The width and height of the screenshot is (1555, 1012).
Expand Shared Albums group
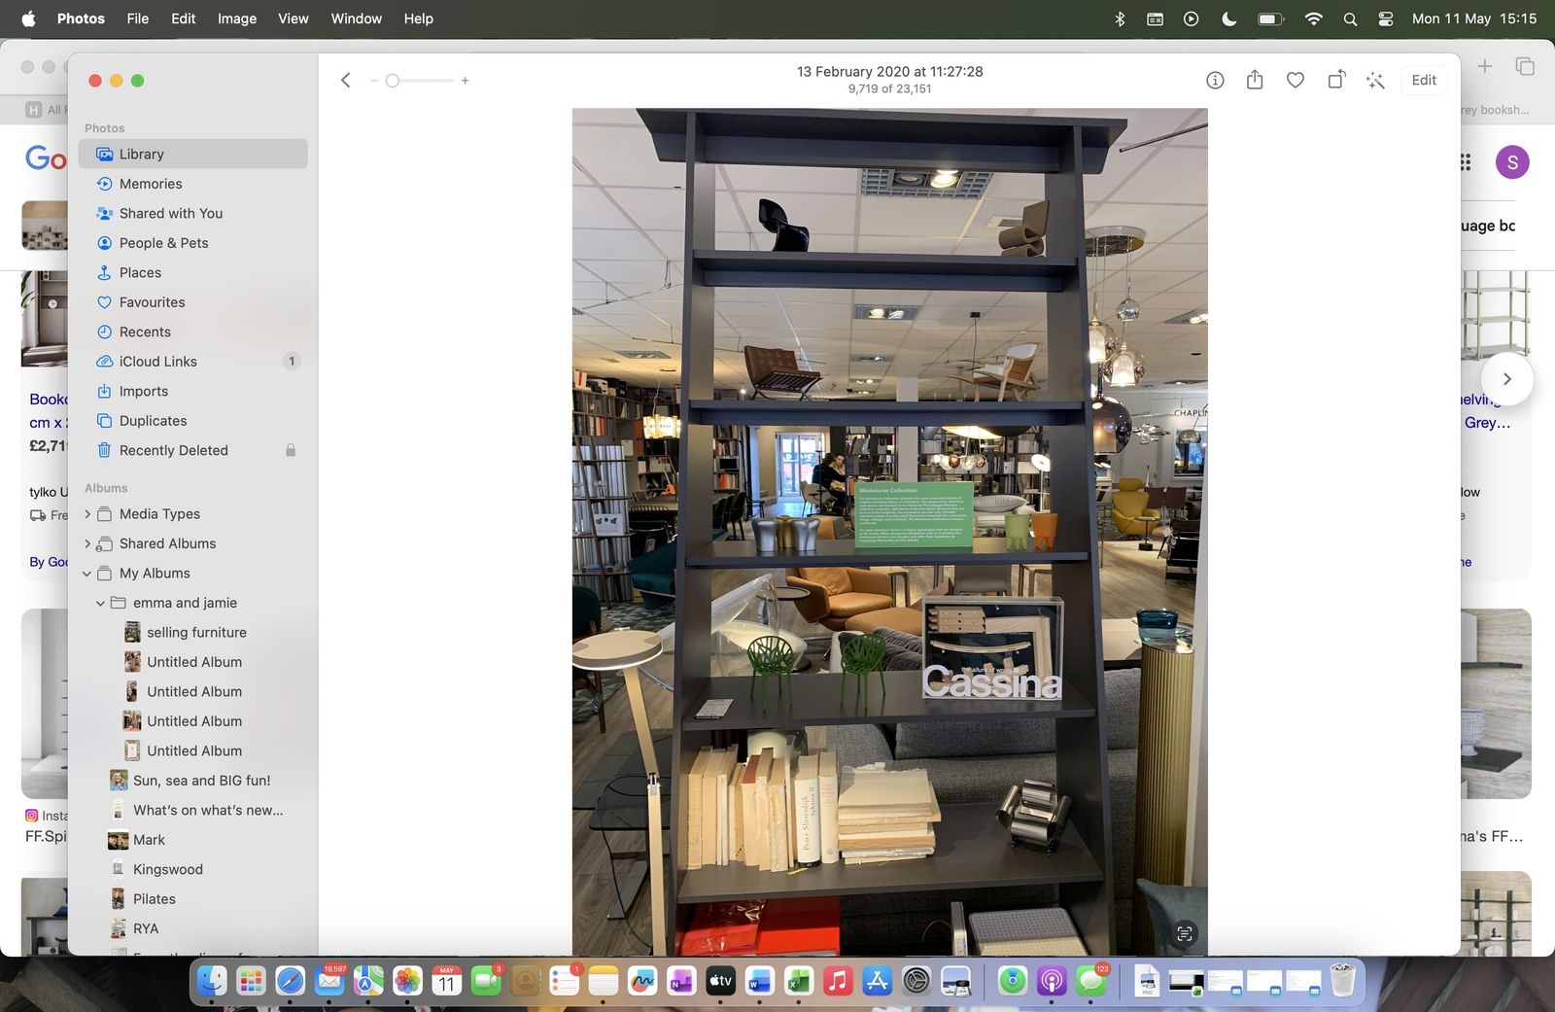[x=87, y=543]
